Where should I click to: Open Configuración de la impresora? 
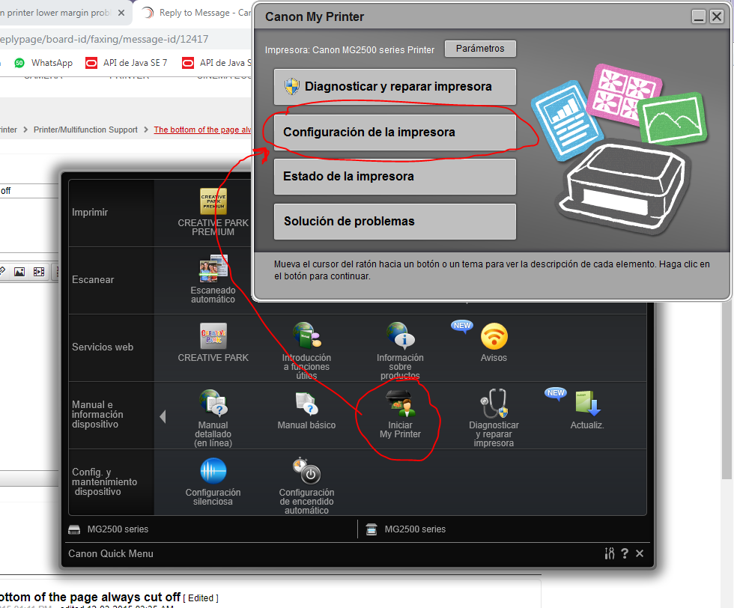point(395,131)
